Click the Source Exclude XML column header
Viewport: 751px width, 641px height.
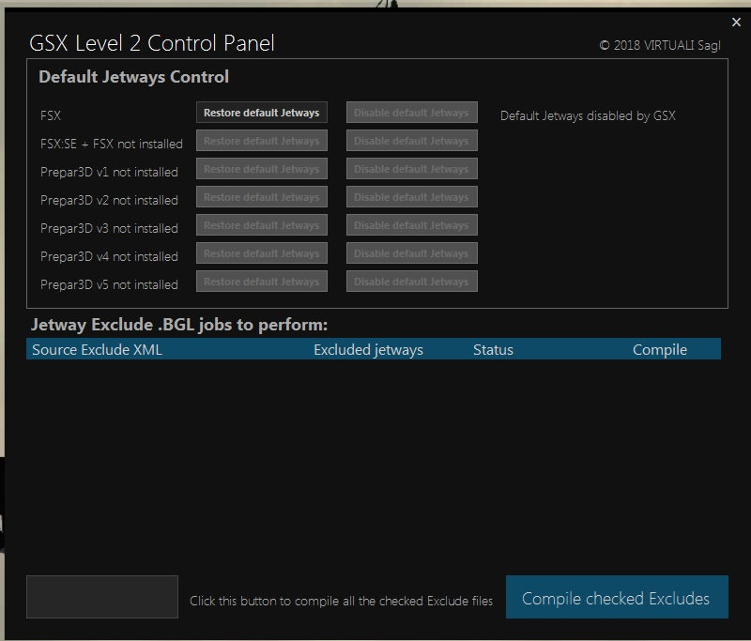coord(98,349)
